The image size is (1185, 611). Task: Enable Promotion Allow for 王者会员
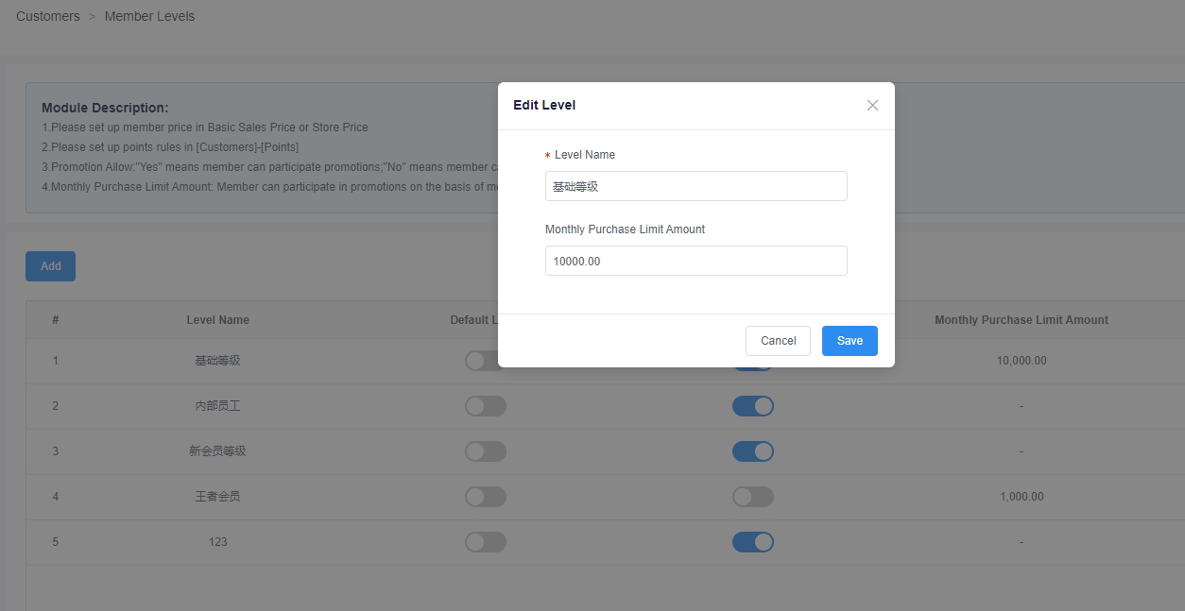(x=753, y=497)
